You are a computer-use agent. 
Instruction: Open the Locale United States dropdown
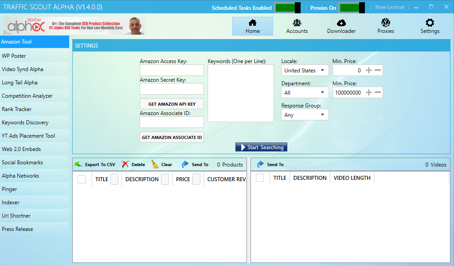pos(305,71)
